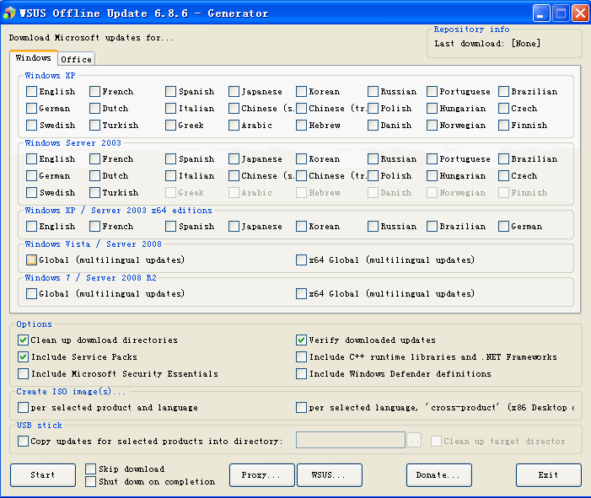The height and width of the screenshot is (498, 591).
Task: Check English under Windows Server 2003
Action: (32, 159)
